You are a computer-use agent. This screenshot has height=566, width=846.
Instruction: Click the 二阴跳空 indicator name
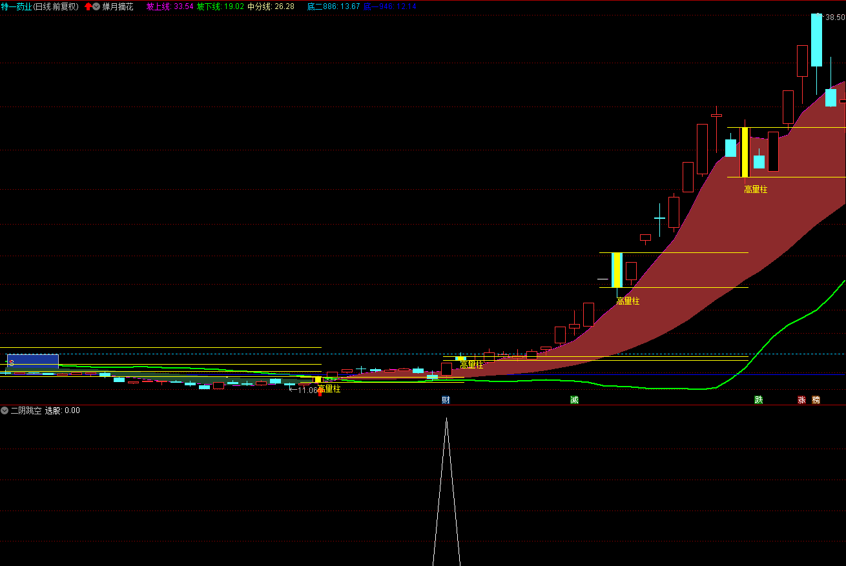[26, 410]
